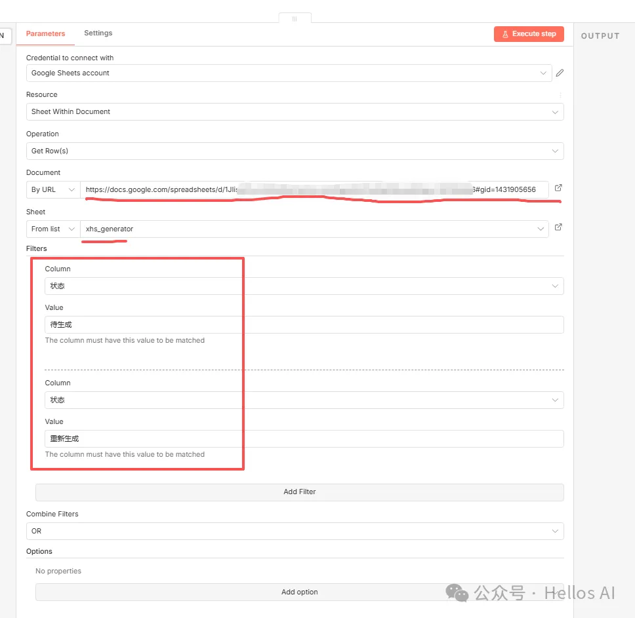Select the Parameters tab

[x=46, y=33]
